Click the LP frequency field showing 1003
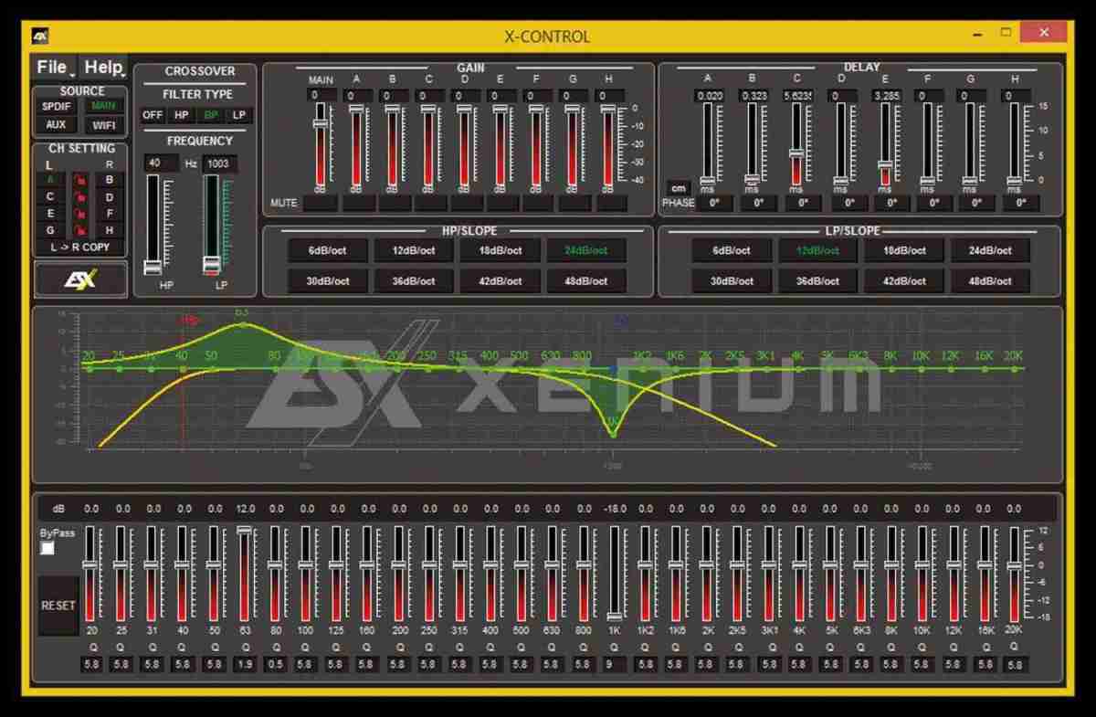Image resolution: width=1096 pixels, height=717 pixels. point(219,163)
